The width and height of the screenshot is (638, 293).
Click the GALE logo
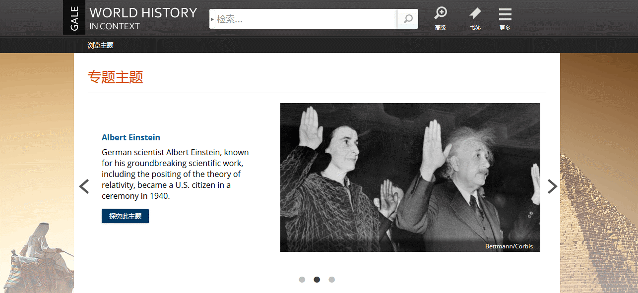tap(74, 17)
